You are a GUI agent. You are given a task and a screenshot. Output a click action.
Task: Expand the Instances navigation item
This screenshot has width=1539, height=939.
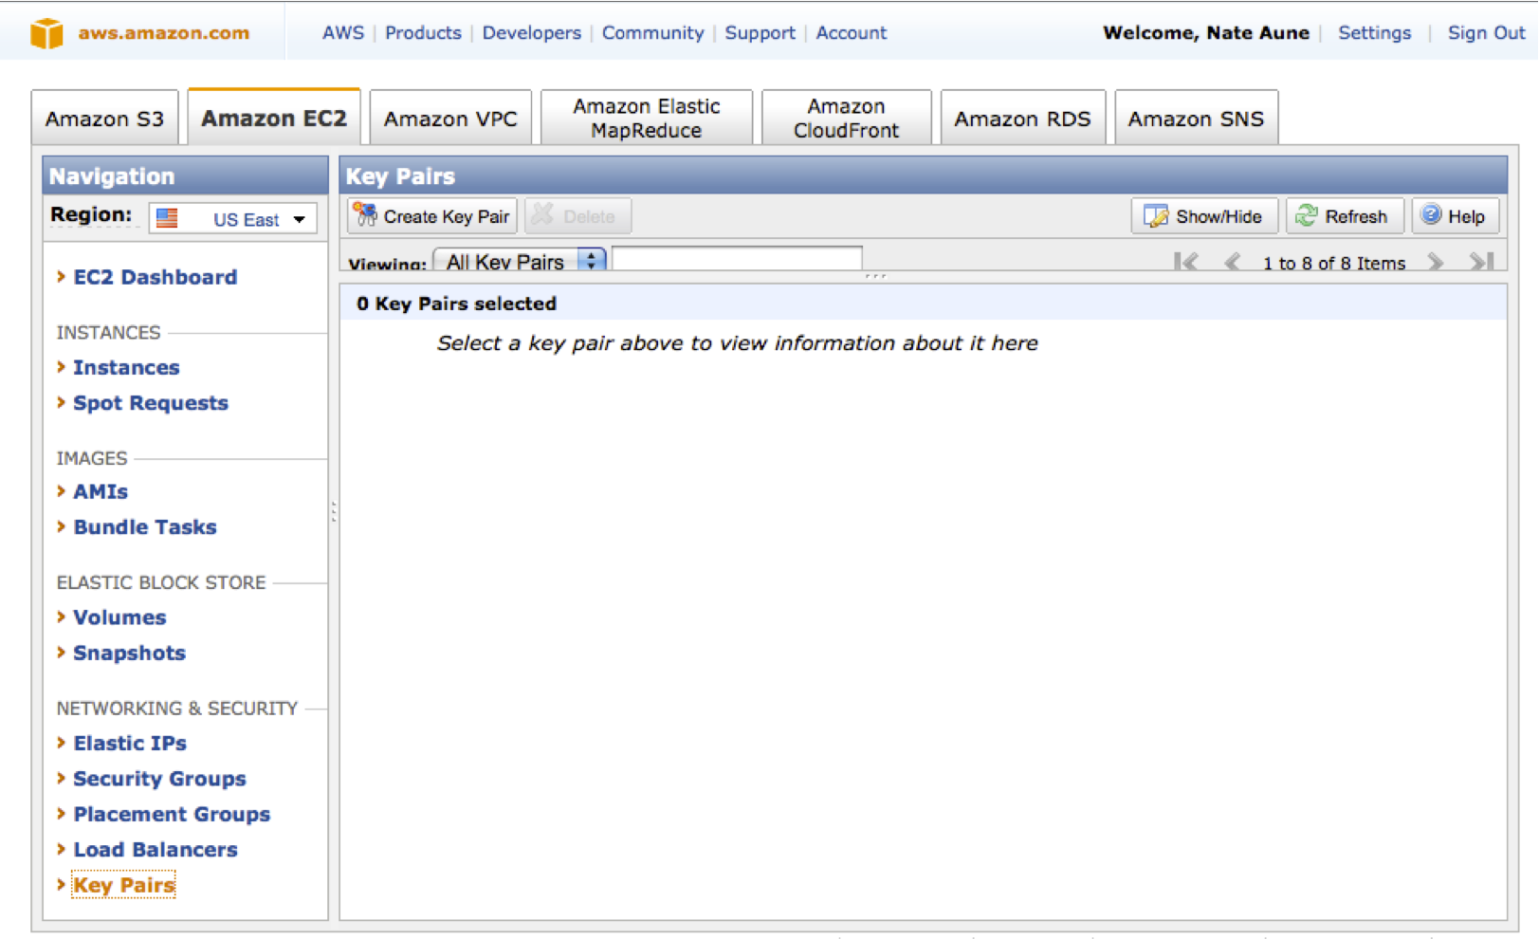[126, 367]
